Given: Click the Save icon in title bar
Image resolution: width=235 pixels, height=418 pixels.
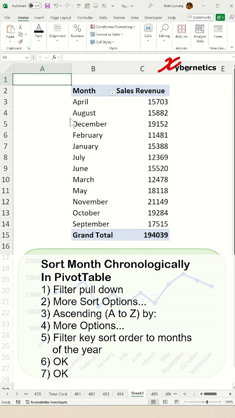Looking at the screenshot, I should tap(47, 6).
